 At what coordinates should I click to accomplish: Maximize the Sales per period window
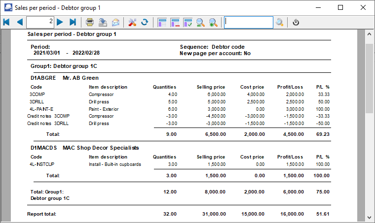tap(340, 7)
